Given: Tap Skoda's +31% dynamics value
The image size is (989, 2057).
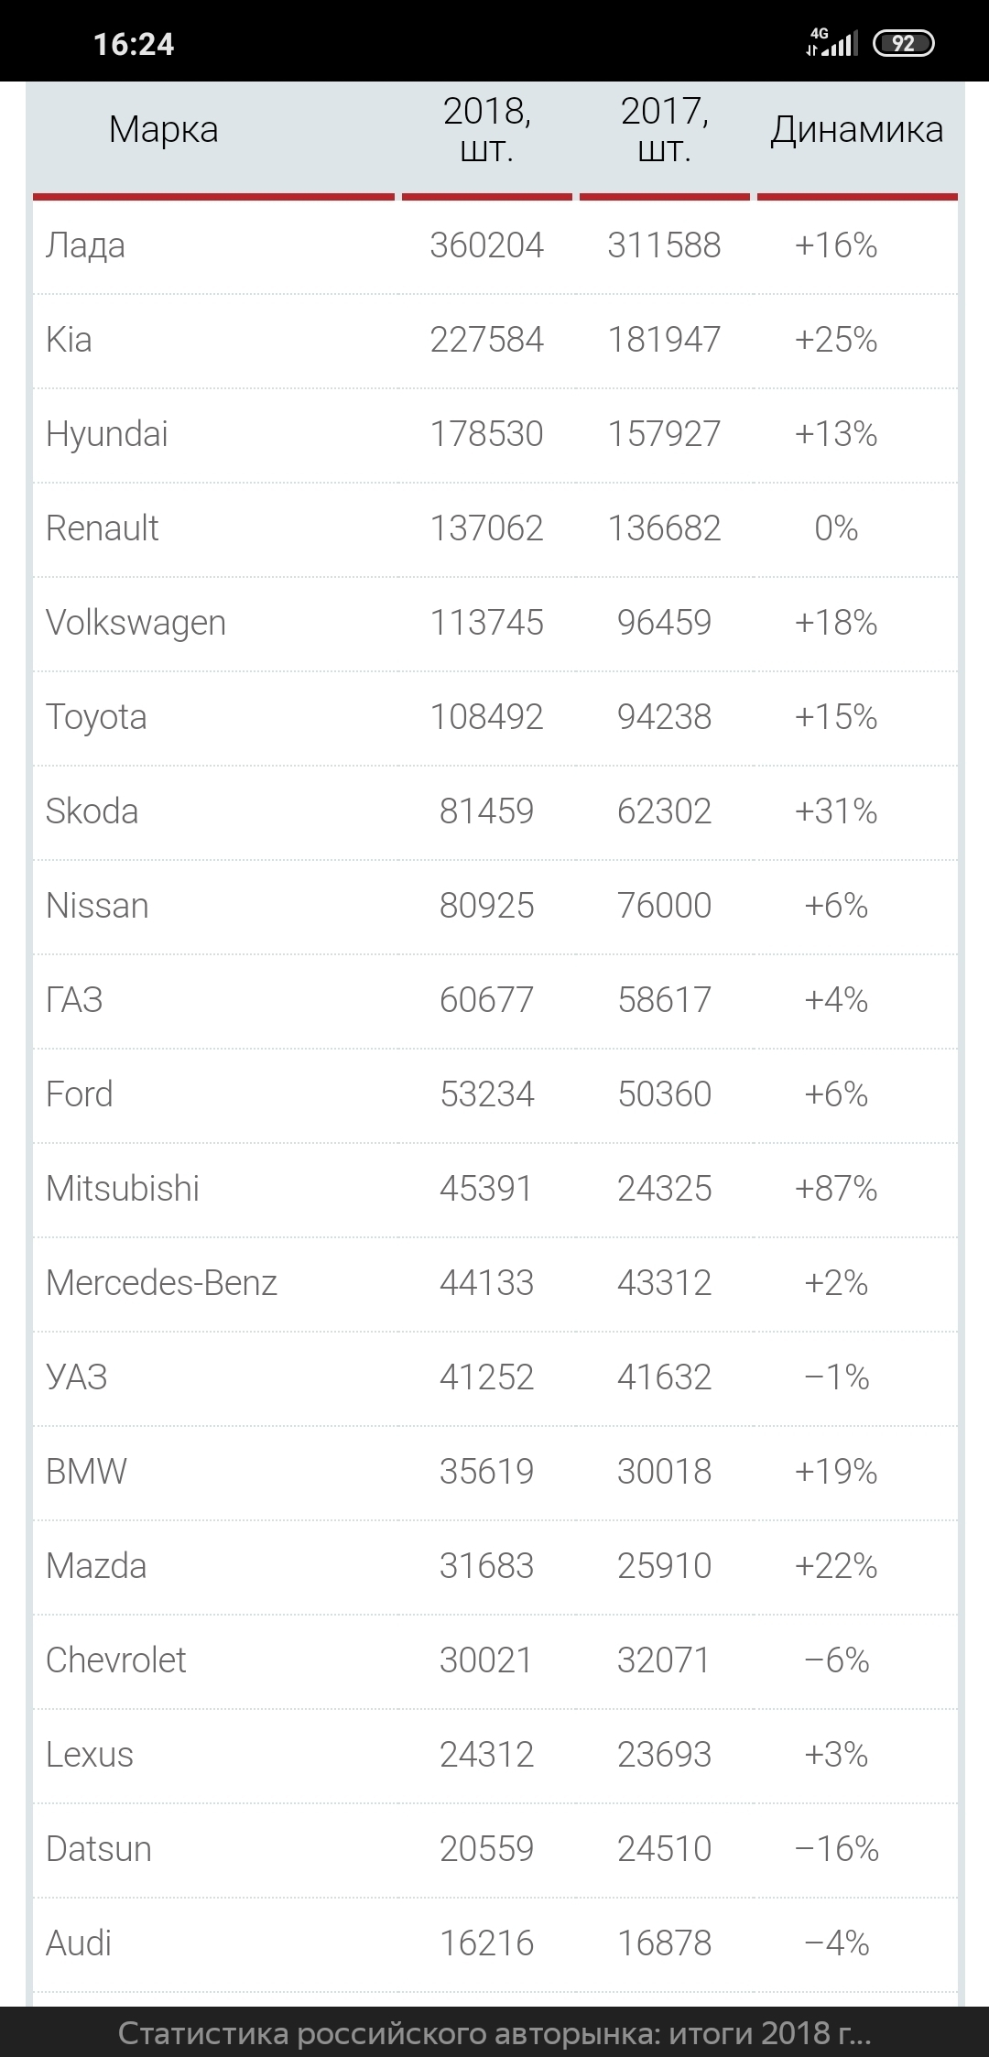Looking at the screenshot, I should pyautogui.click(x=836, y=811).
